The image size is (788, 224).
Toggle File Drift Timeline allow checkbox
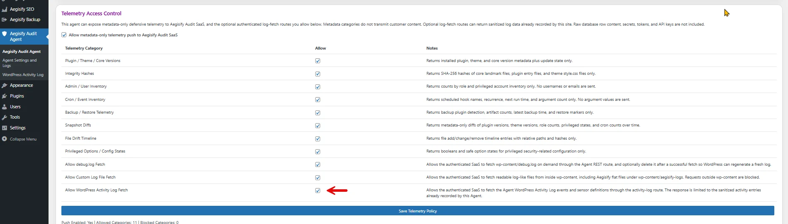click(x=318, y=139)
